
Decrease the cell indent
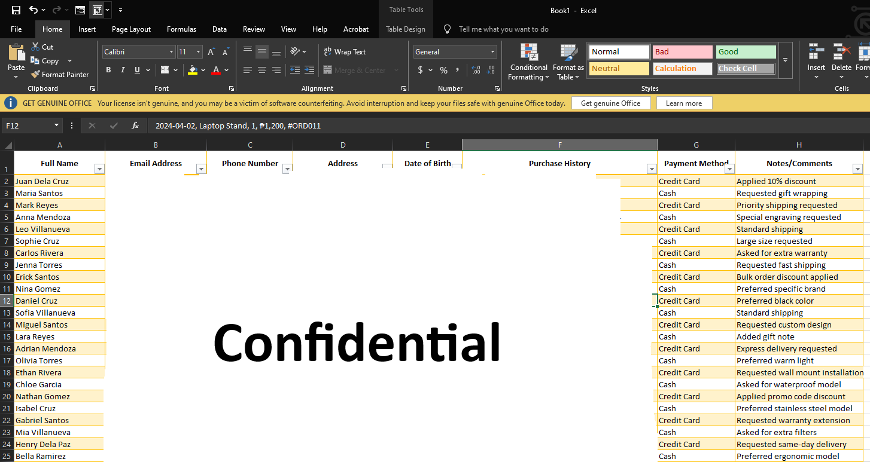[295, 70]
